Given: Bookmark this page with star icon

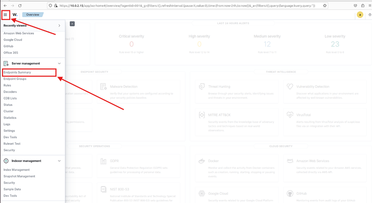Looking at the screenshot, I should click(x=325, y=6).
